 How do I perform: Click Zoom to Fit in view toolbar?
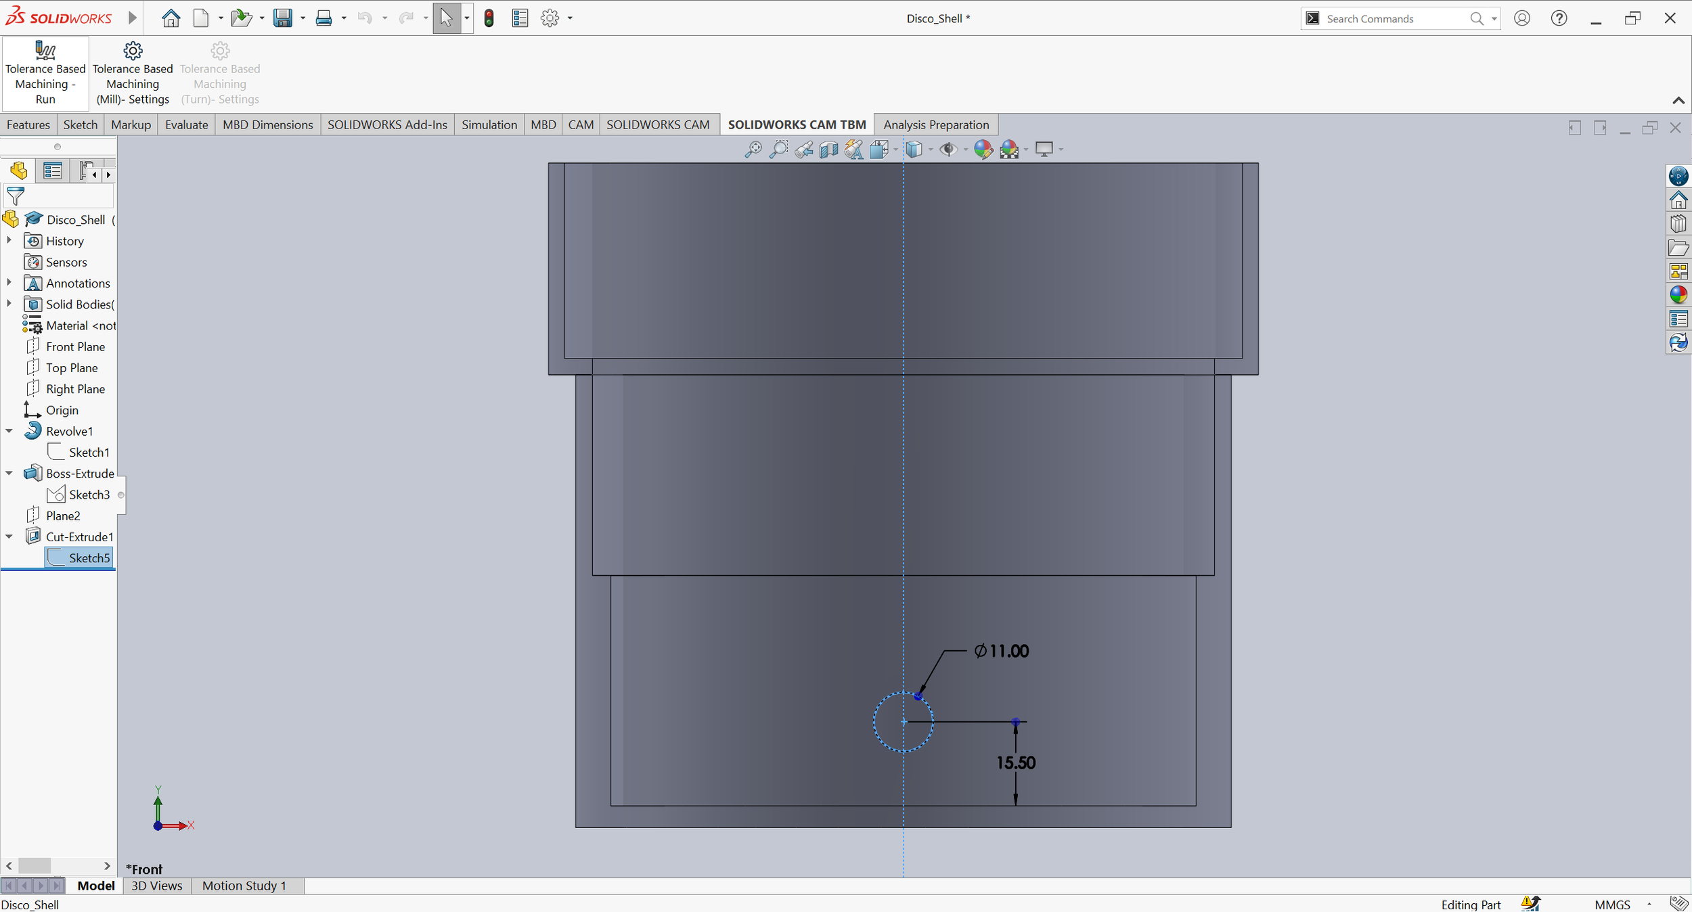tap(753, 150)
